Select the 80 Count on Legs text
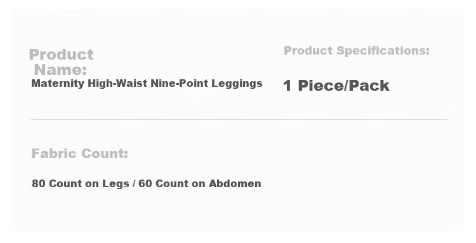 pyautogui.click(x=81, y=184)
